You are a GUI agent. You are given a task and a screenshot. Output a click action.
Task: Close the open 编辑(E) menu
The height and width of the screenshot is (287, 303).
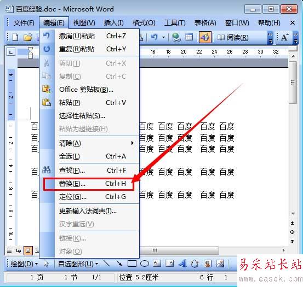[x=54, y=23]
